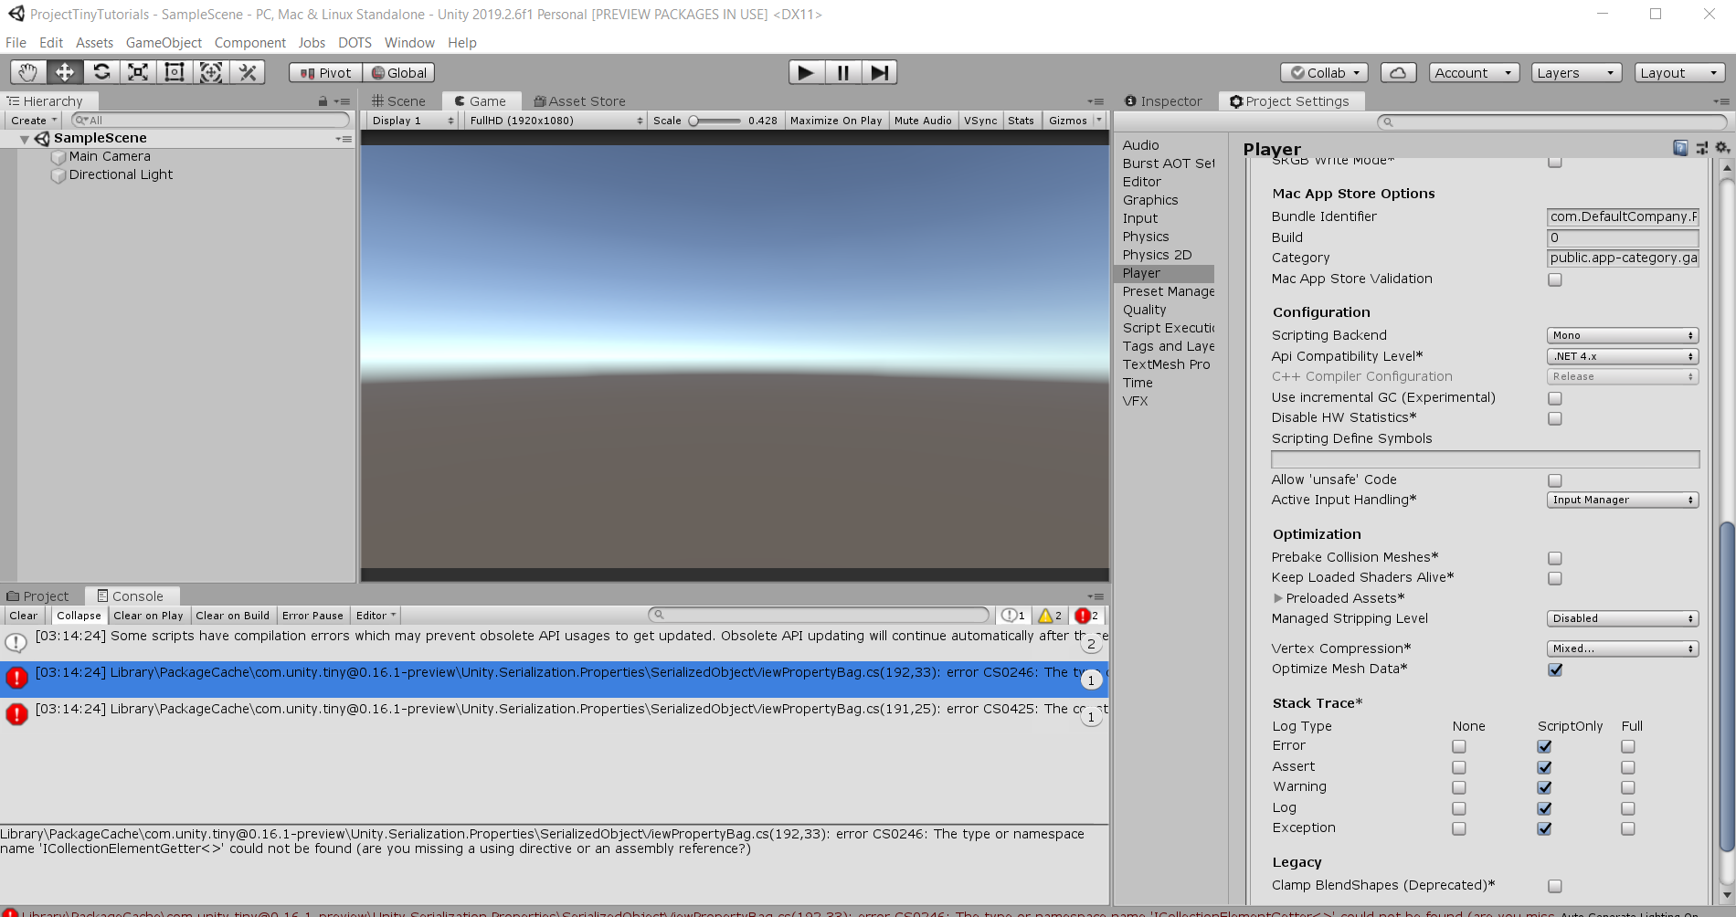The width and height of the screenshot is (1736, 917).
Task: Open Api Compatibility Level dropdown
Action: [x=1623, y=356]
